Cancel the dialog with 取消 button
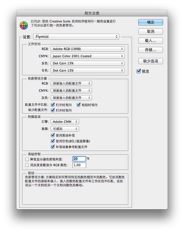Screen dimensions: 184x232 click(x=151, y=32)
